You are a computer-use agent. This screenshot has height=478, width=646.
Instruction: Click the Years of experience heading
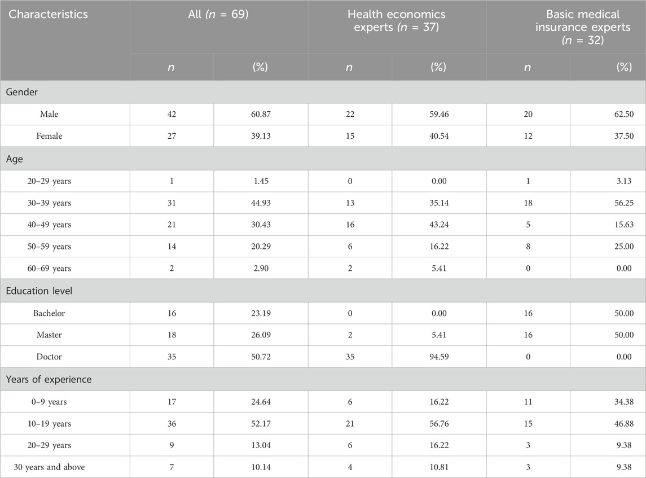[x=49, y=379]
